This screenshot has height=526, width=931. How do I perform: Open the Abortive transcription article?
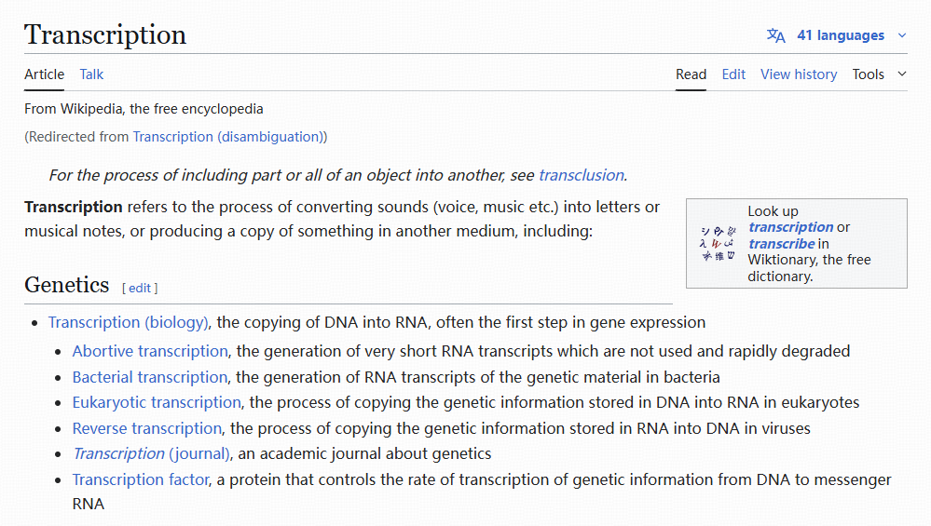click(150, 351)
